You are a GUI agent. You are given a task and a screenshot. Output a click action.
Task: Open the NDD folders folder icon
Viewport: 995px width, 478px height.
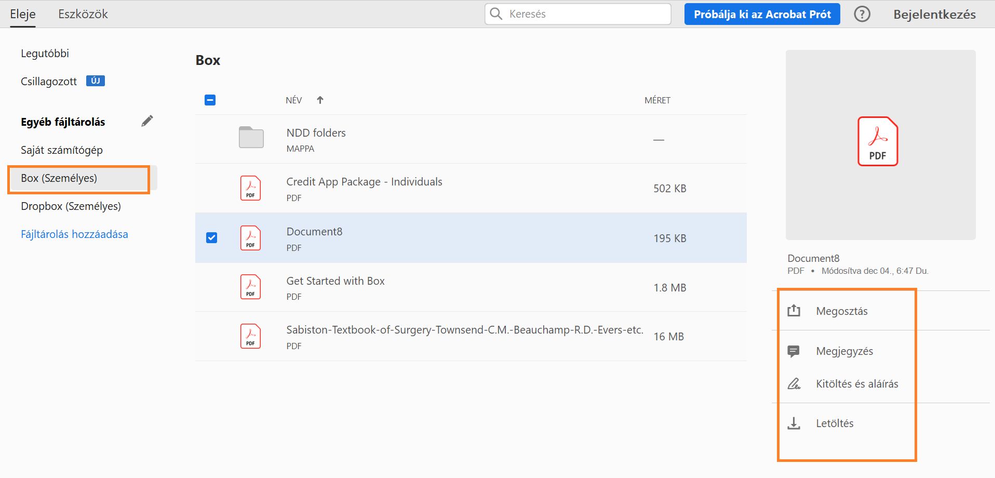click(x=250, y=137)
